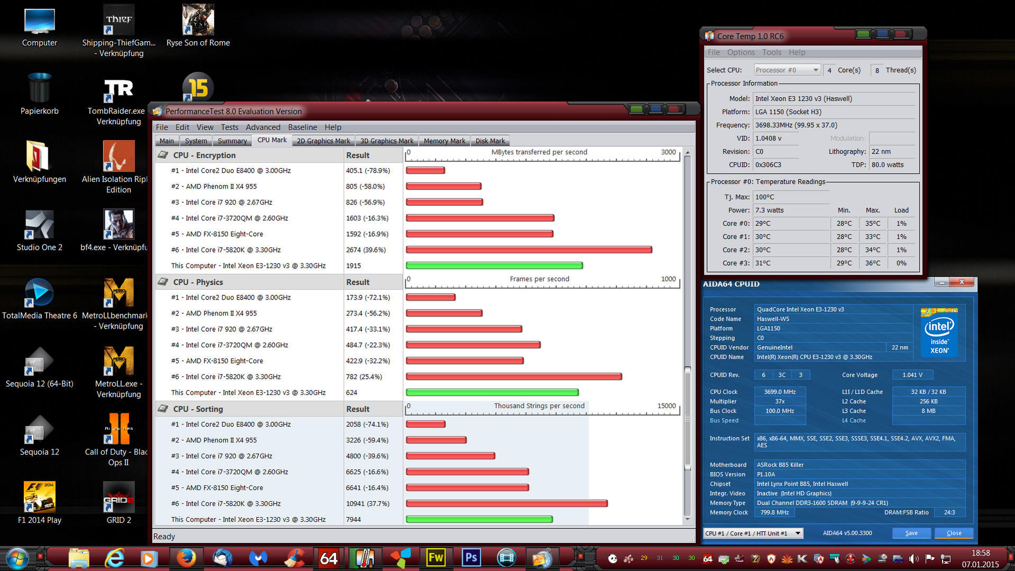
Task: Click the Intel Xeon E3 1230 v3 model field
Action: [834, 98]
